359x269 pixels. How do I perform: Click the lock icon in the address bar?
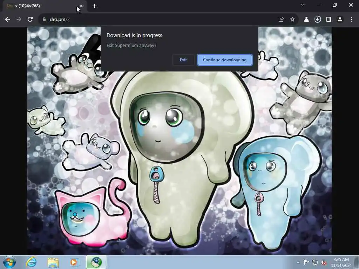(x=44, y=20)
